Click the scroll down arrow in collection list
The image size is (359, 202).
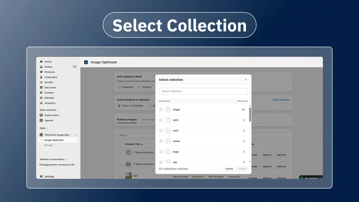coord(250,162)
